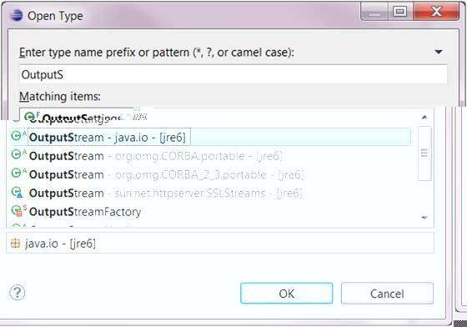
Task: Click the java.io package icon below list
Action: click(15, 244)
